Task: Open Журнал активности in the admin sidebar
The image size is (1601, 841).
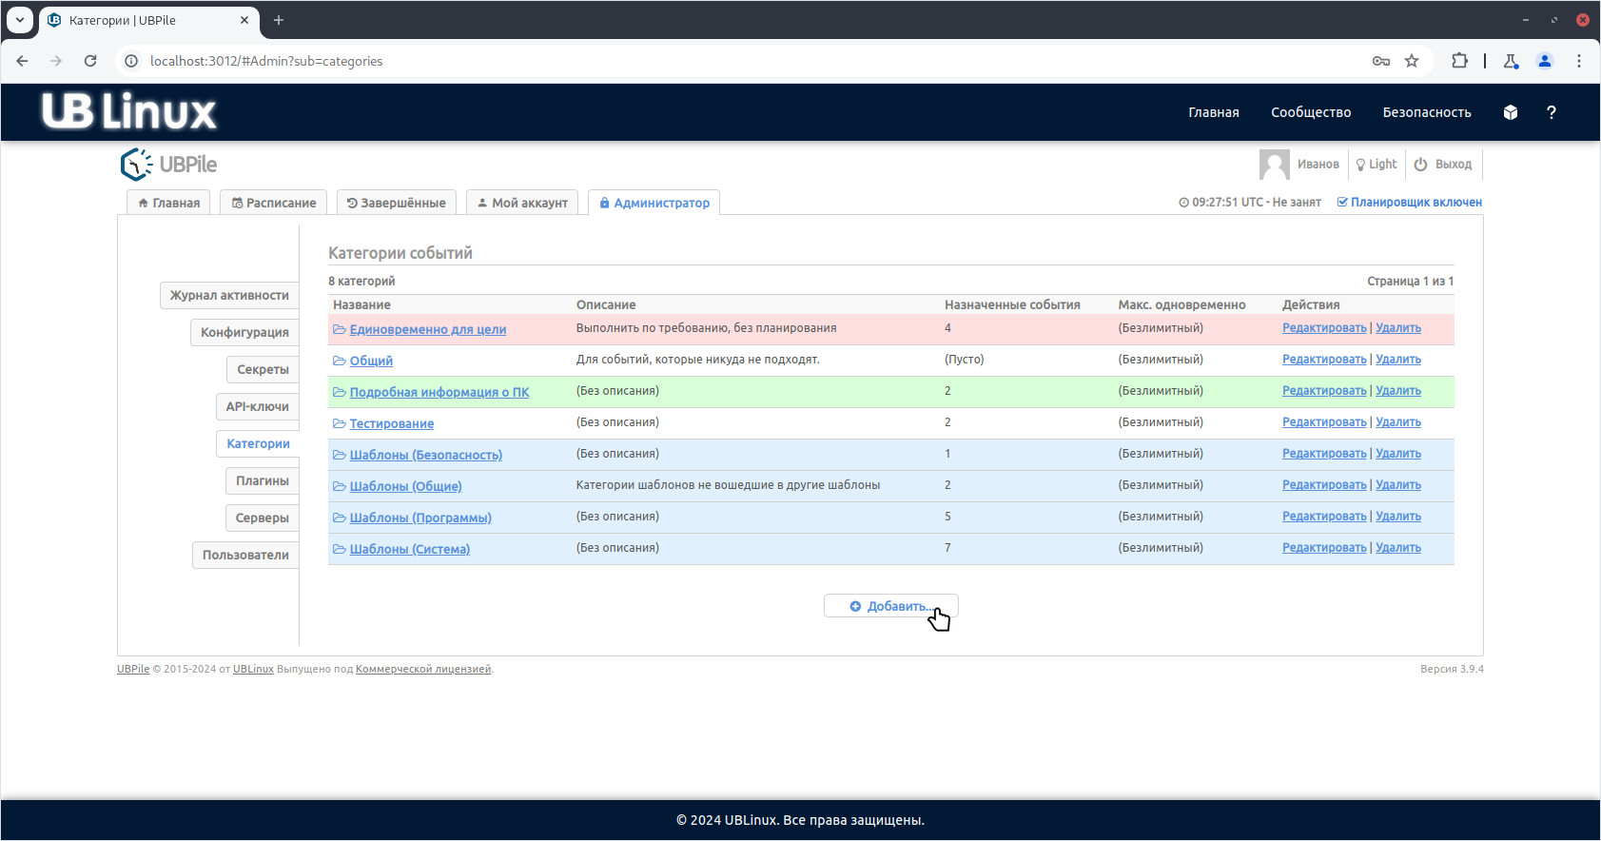Action: pos(229,295)
